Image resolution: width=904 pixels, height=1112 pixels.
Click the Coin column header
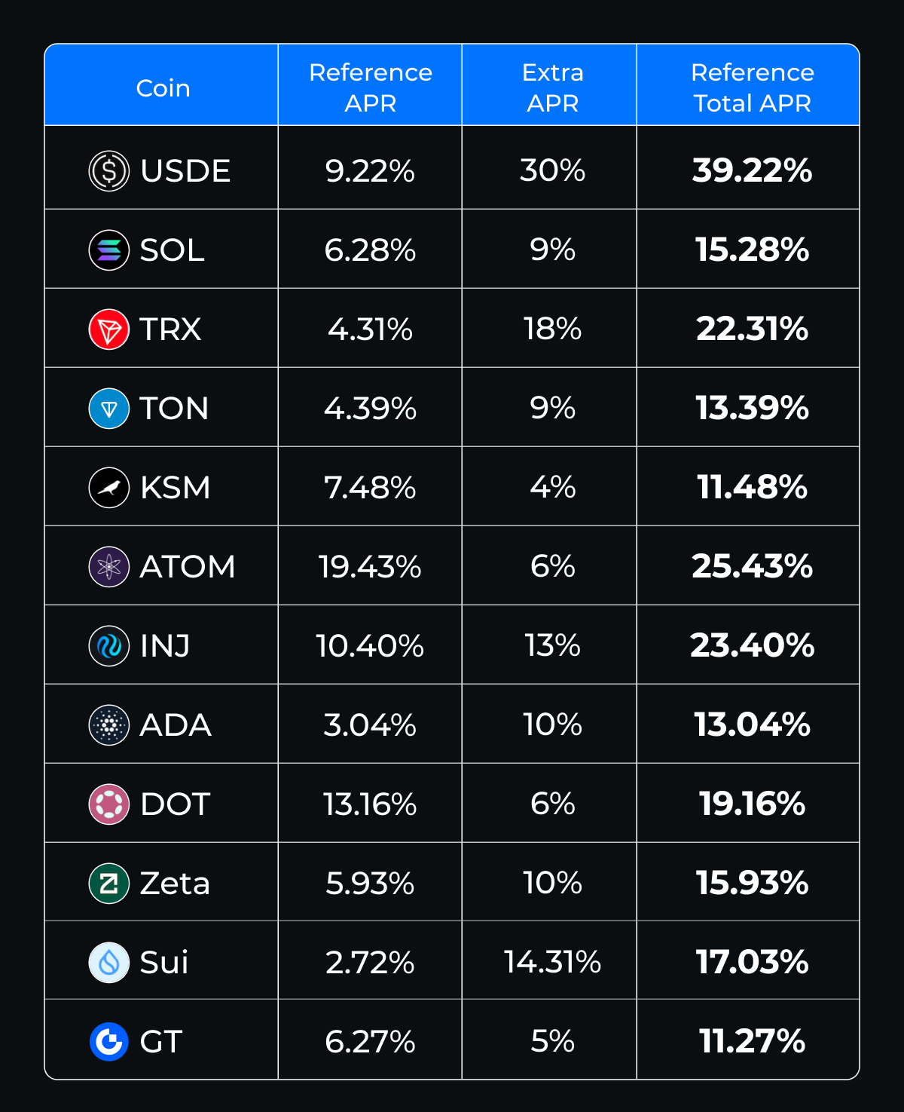pos(163,88)
